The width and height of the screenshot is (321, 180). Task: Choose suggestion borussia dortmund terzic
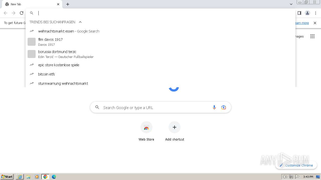(x=160, y=54)
